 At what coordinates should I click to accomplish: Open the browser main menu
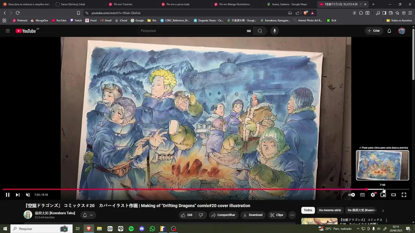410,13
